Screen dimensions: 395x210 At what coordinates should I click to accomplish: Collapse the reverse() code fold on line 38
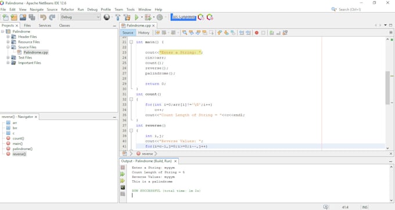tap(131, 131)
